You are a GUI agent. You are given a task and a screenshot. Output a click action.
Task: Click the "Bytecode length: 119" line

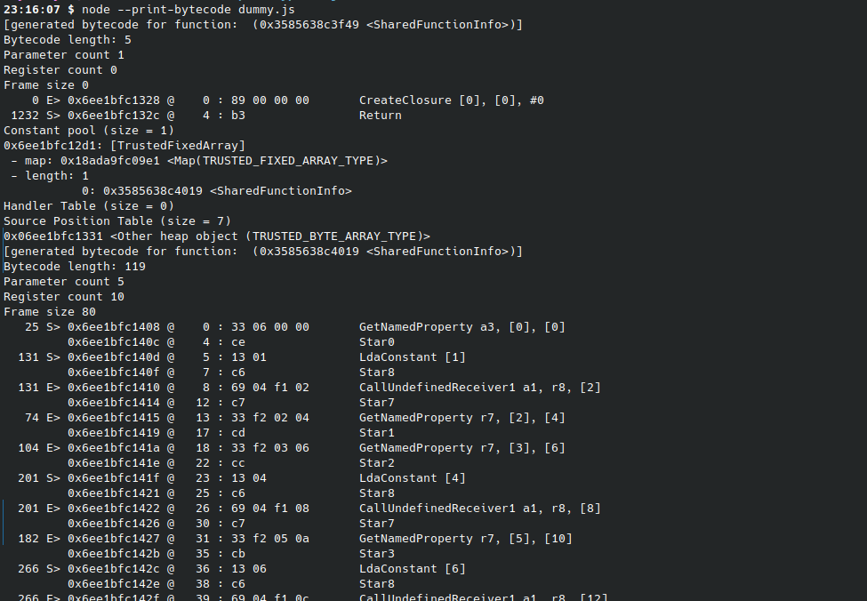click(75, 266)
